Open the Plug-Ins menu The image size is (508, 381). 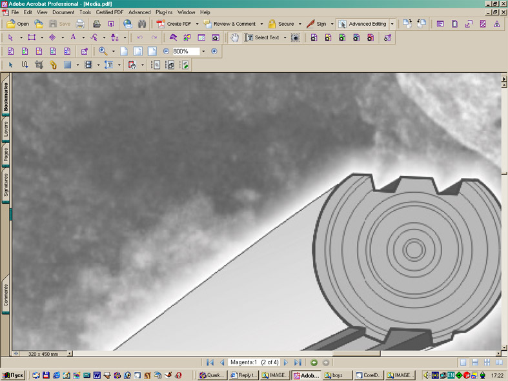[164, 12]
